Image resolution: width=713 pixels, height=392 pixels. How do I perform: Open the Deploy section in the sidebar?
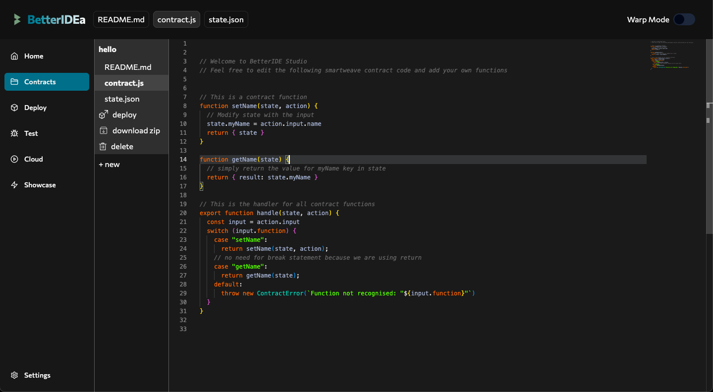[x=47, y=108]
